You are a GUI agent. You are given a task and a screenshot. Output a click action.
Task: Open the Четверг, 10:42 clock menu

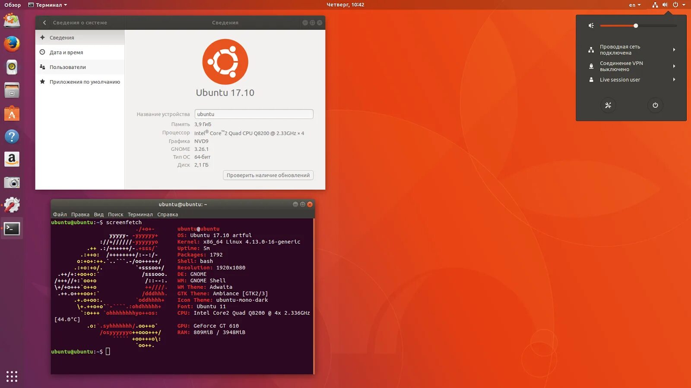click(345, 5)
